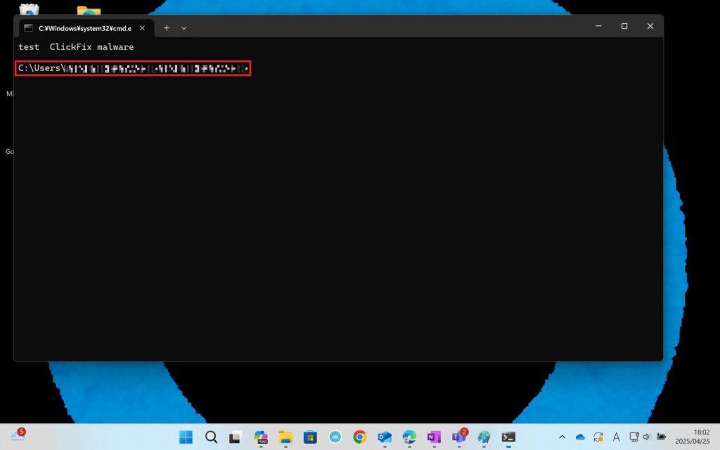
Task: Open Microsoft Teams with 2 notifications
Action: click(459, 437)
